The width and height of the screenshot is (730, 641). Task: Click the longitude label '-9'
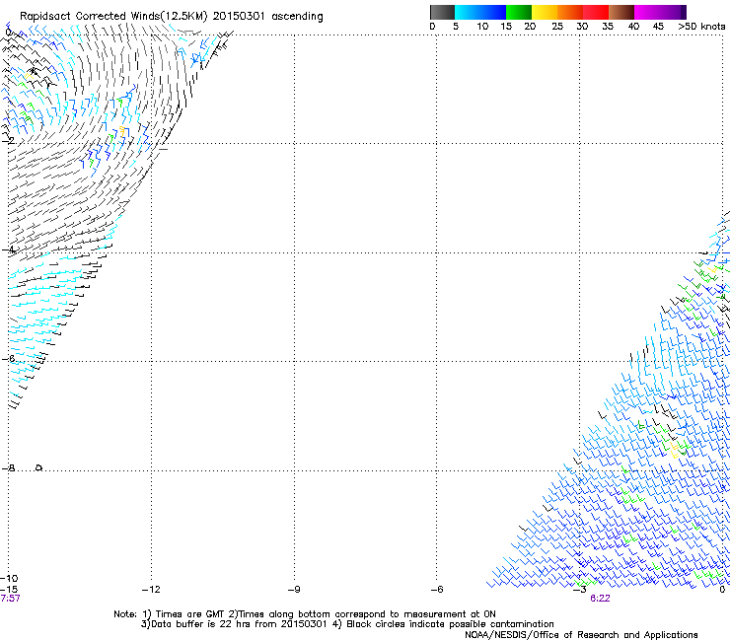point(294,590)
